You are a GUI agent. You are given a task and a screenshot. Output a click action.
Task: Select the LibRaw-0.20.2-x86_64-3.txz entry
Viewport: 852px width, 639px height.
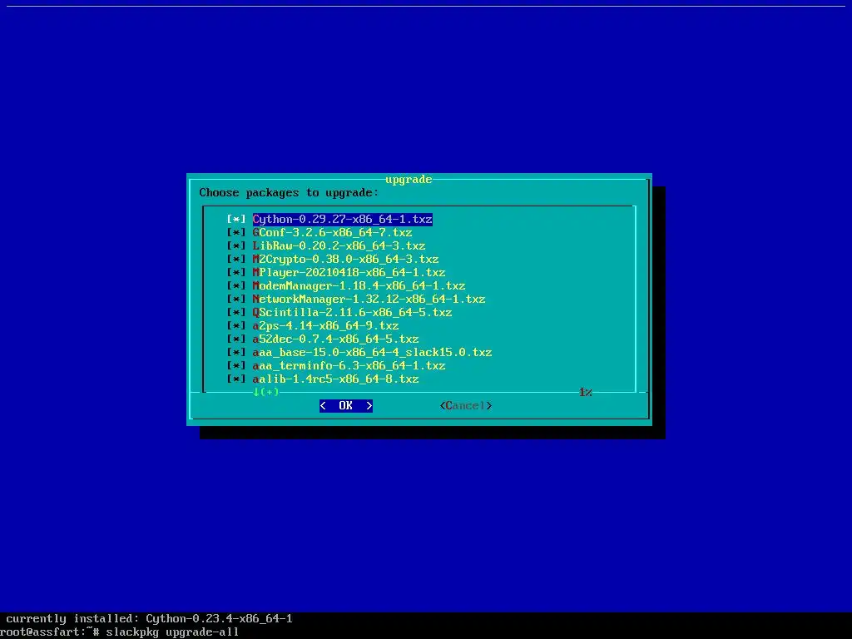(x=339, y=245)
